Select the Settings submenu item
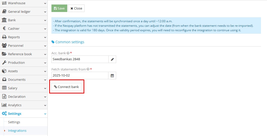This screenshot has width=267, height=136. 14,122
